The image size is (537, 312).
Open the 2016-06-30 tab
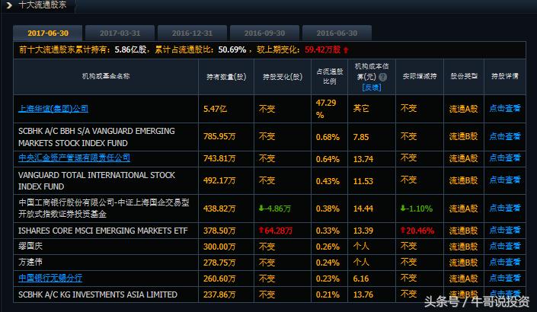pos(337,33)
